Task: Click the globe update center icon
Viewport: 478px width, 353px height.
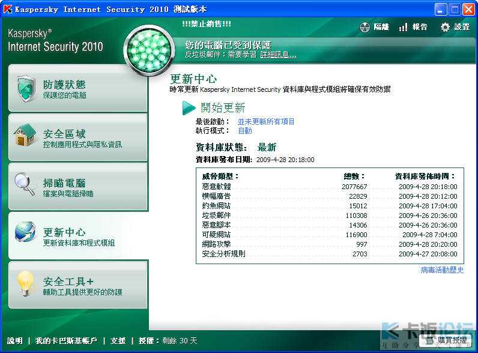Action: tap(25, 231)
